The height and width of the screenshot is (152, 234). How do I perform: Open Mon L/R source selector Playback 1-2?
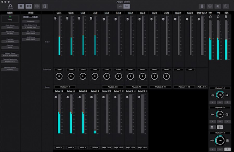click(65, 87)
